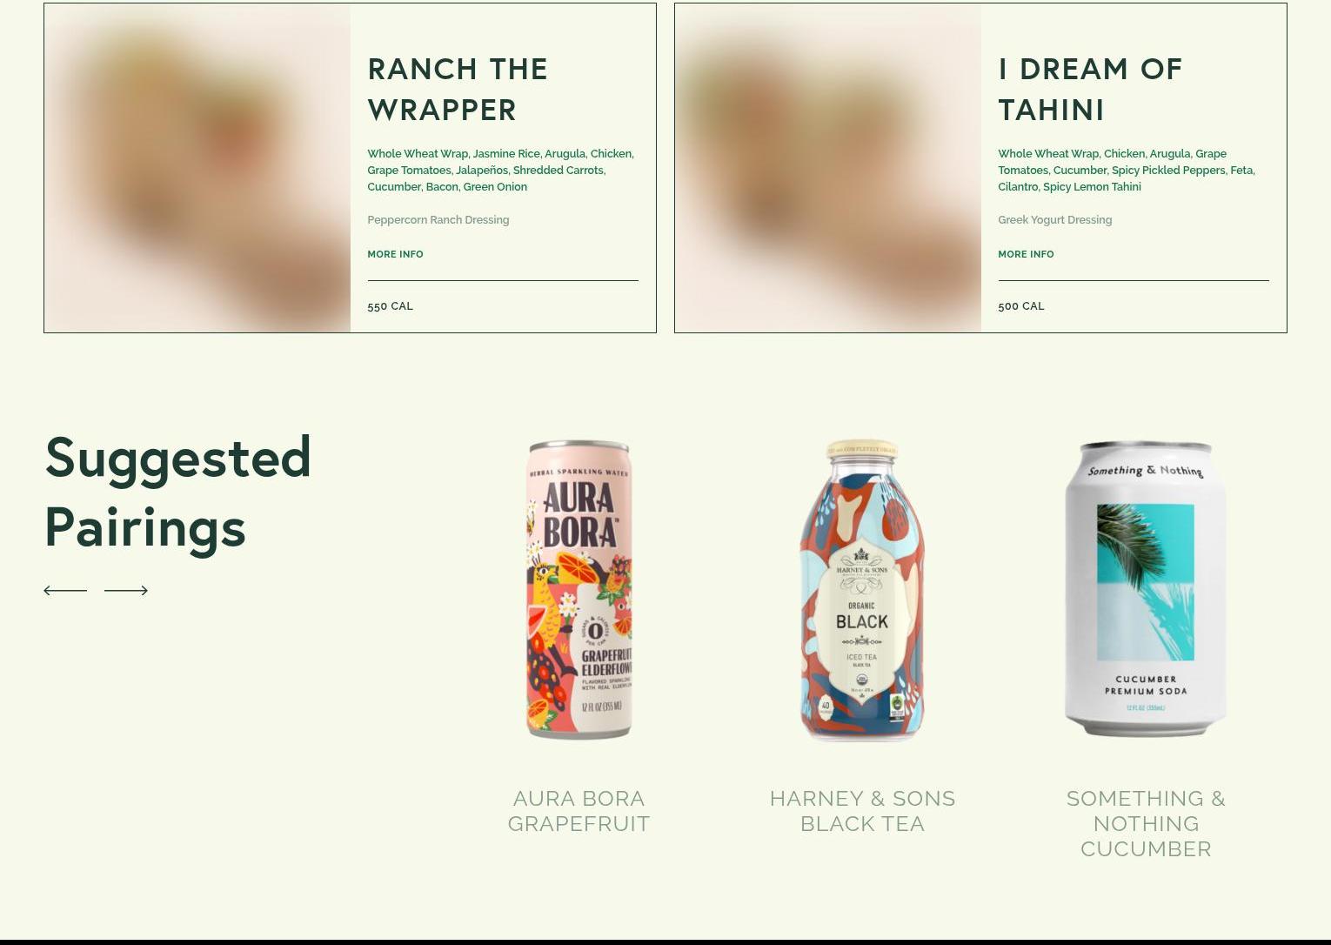Click the Ranch The Wrapper blurred photo
The height and width of the screenshot is (945, 1331).
[x=197, y=168]
